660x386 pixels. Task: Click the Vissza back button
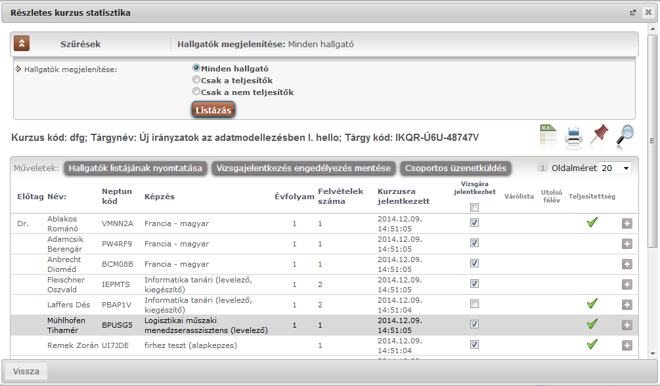point(26,372)
